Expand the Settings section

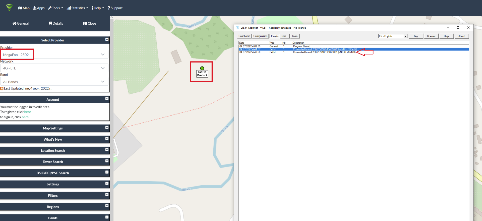(107, 183)
